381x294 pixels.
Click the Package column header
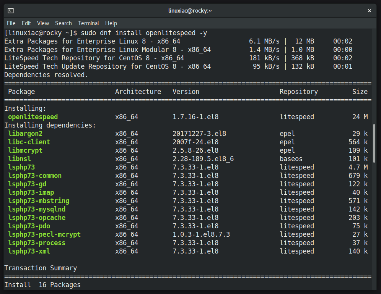[x=21, y=92]
